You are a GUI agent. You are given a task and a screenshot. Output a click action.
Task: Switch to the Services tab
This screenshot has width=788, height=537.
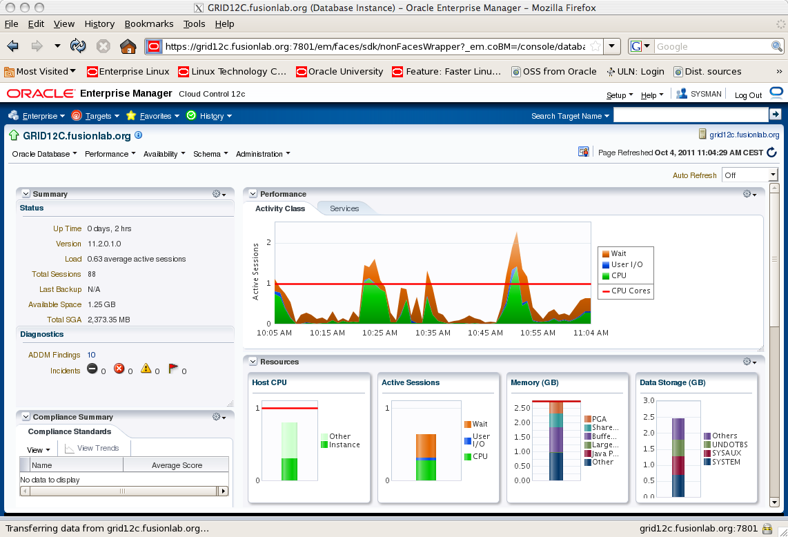(x=344, y=208)
